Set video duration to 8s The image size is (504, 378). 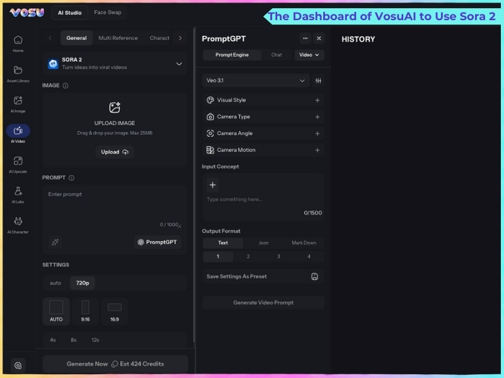pyautogui.click(x=74, y=340)
